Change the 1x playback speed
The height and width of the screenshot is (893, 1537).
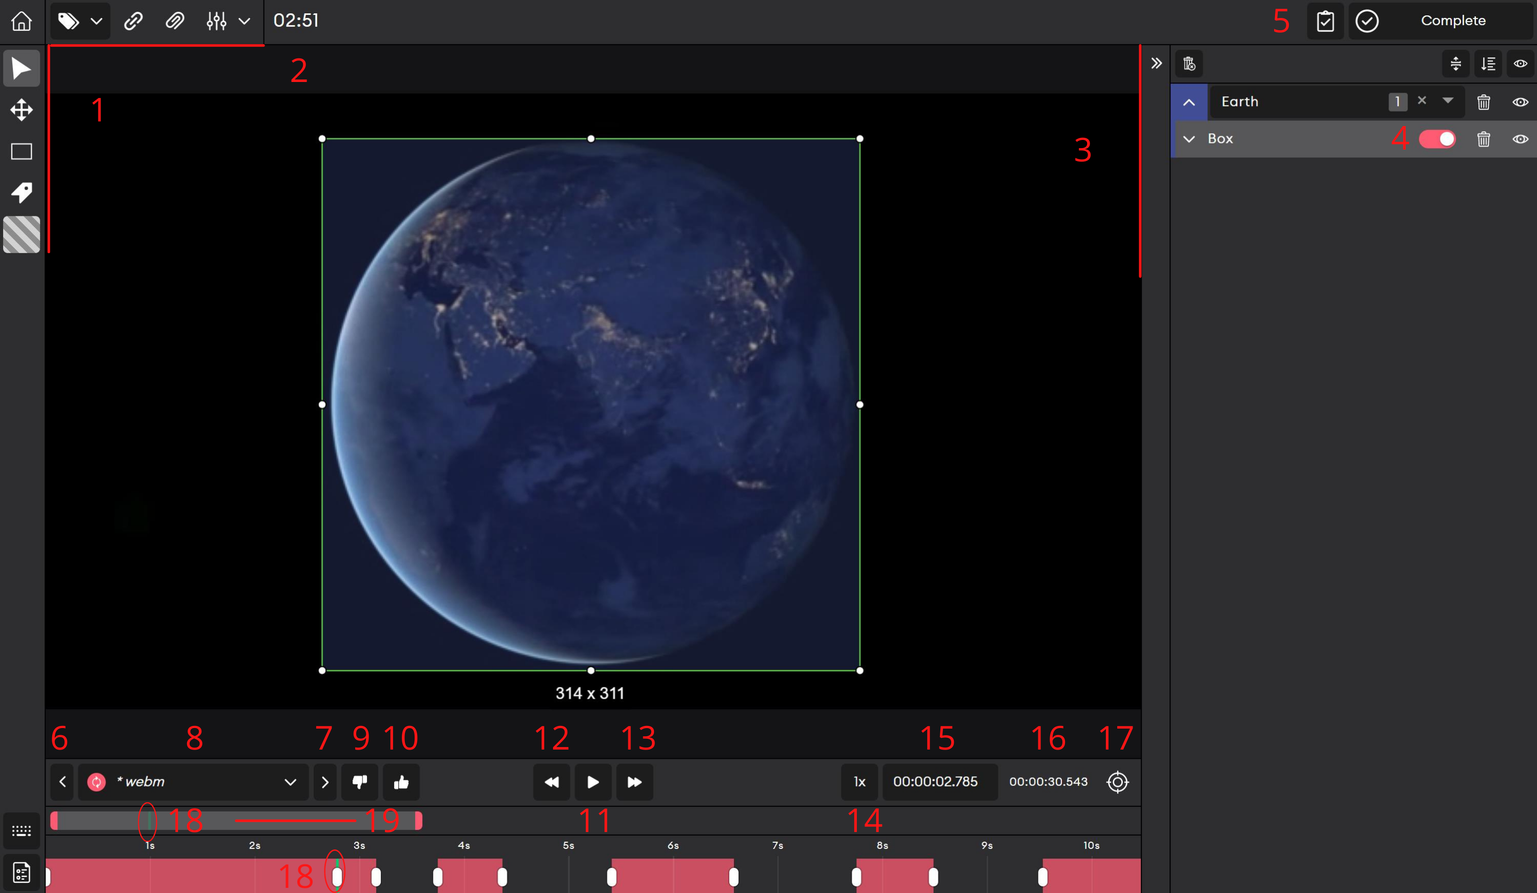[x=859, y=781]
